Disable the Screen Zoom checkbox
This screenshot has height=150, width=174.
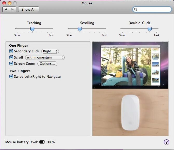11,63
